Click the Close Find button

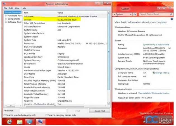click(x=99, y=111)
